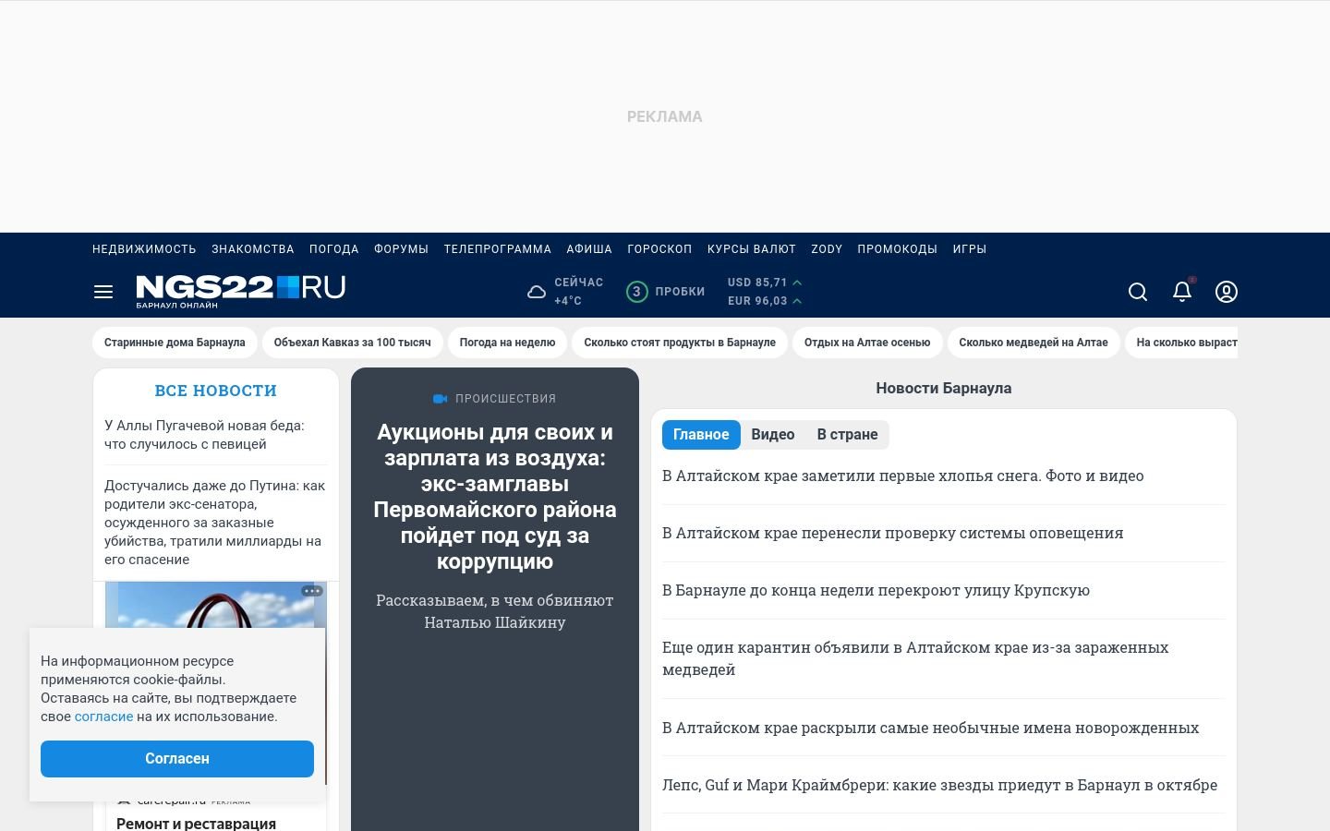Open the ad options three-dots icon
This screenshot has width=1330, height=831.
pyautogui.click(x=312, y=591)
